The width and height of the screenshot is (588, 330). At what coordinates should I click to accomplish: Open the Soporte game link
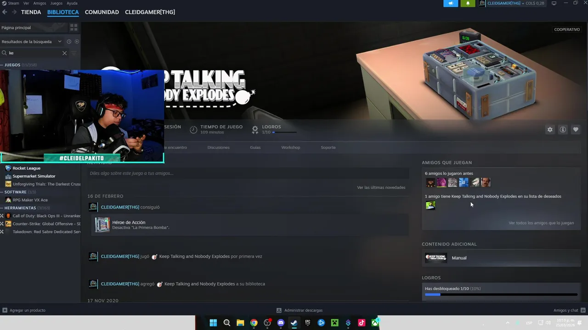(328, 148)
